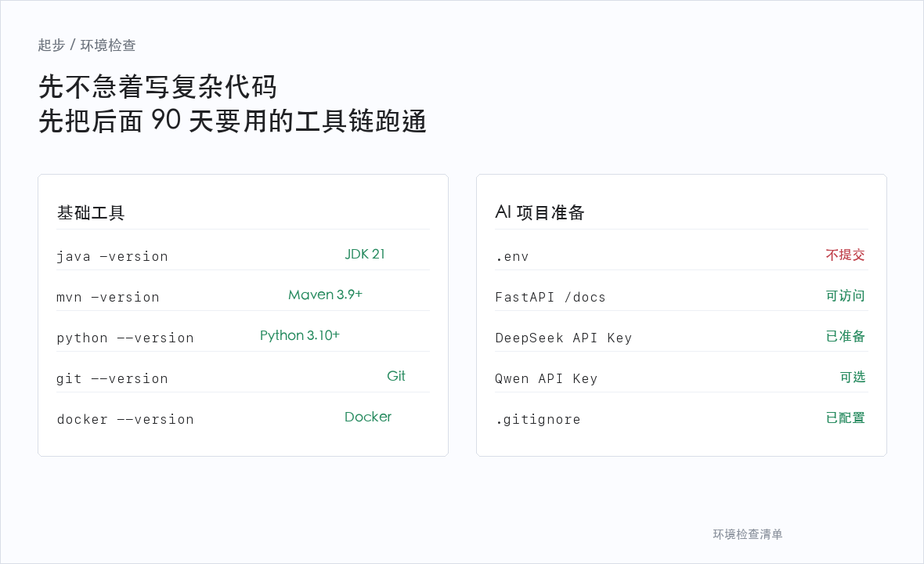Click the mvn -version command text
This screenshot has height=564, width=924.
[x=108, y=297]
